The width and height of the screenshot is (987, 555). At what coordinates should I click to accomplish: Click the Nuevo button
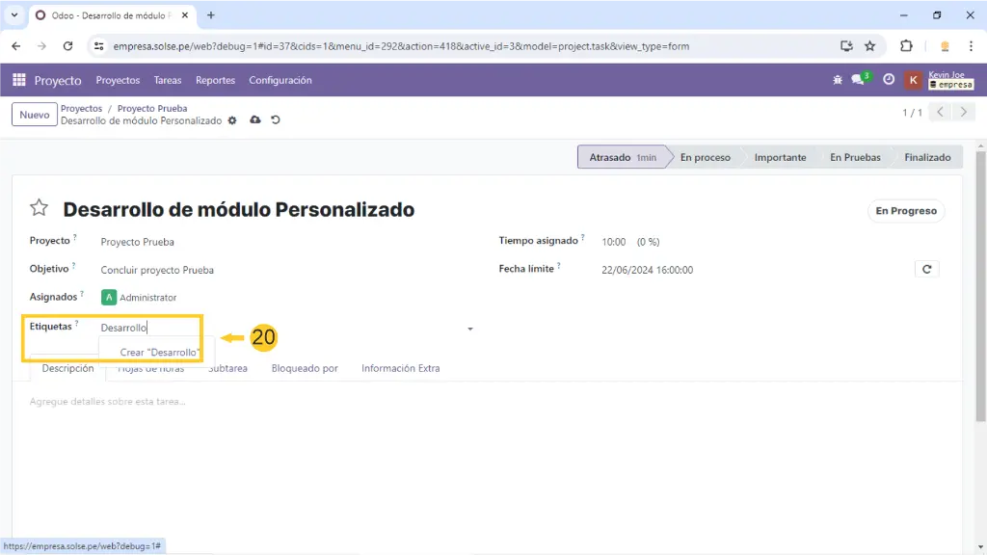click(x=34, y=115)
